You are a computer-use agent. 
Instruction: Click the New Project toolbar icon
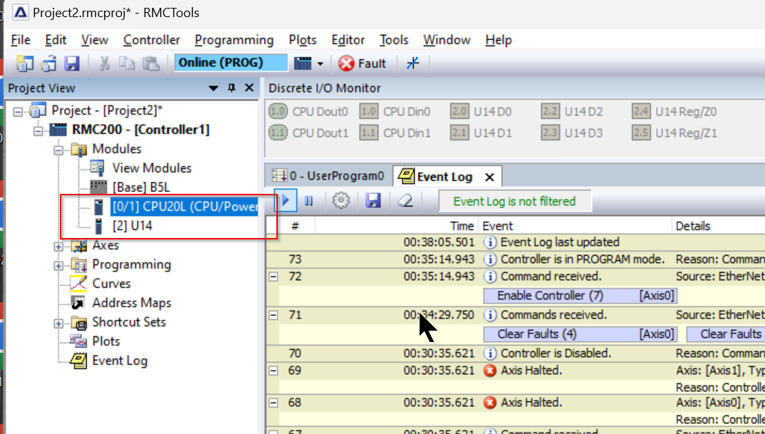tap(24, 63)
